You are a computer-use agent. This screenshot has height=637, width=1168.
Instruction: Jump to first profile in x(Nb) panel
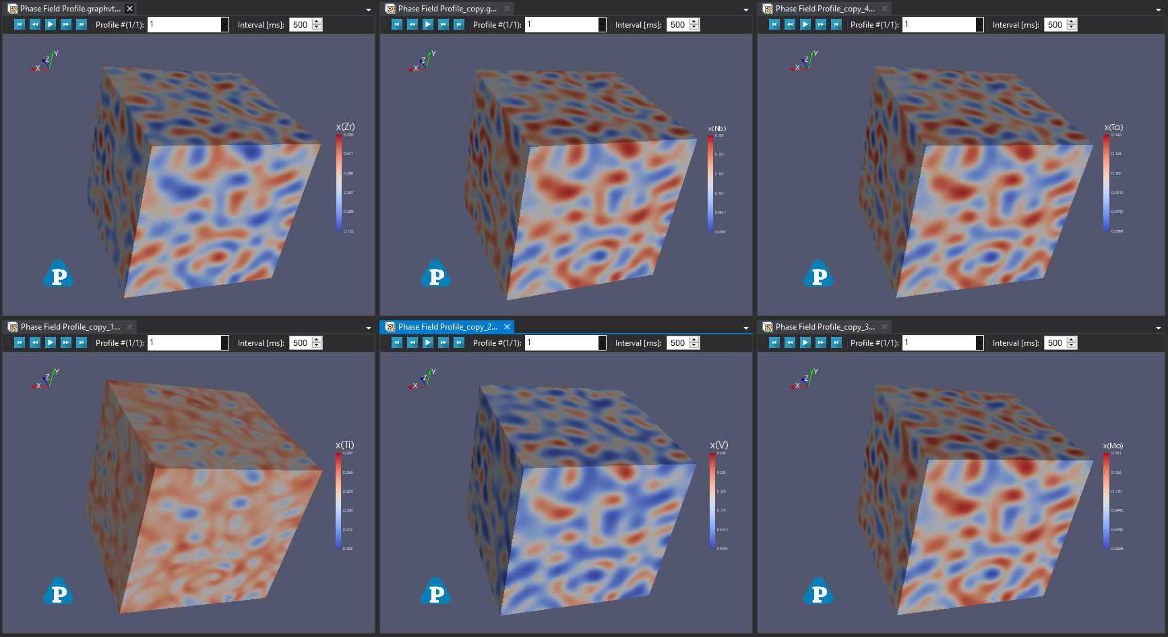(x=397, y=24)
